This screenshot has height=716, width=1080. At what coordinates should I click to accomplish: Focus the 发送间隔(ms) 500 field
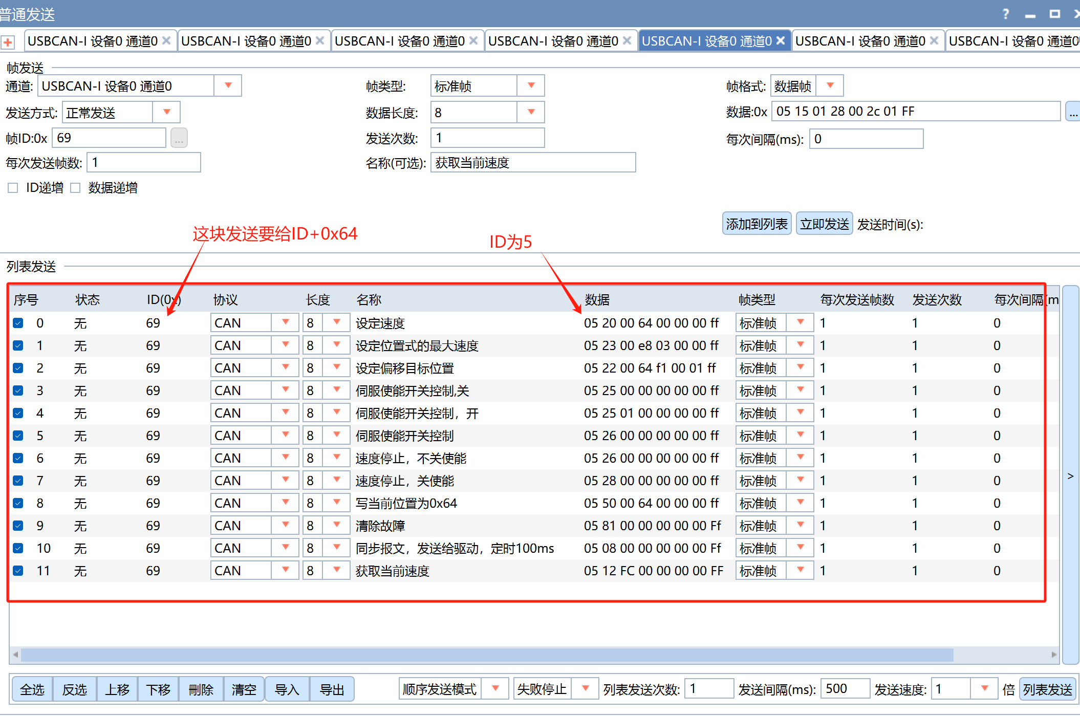(846, 689)
